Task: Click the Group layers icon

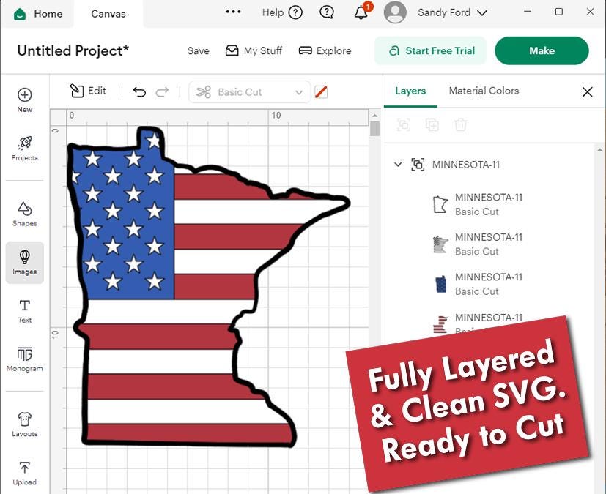Action: click(x=404, y=124)
